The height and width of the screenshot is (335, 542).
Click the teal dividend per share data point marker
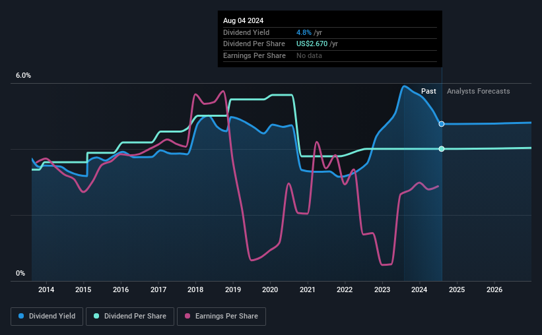click(x=442, y=149)
